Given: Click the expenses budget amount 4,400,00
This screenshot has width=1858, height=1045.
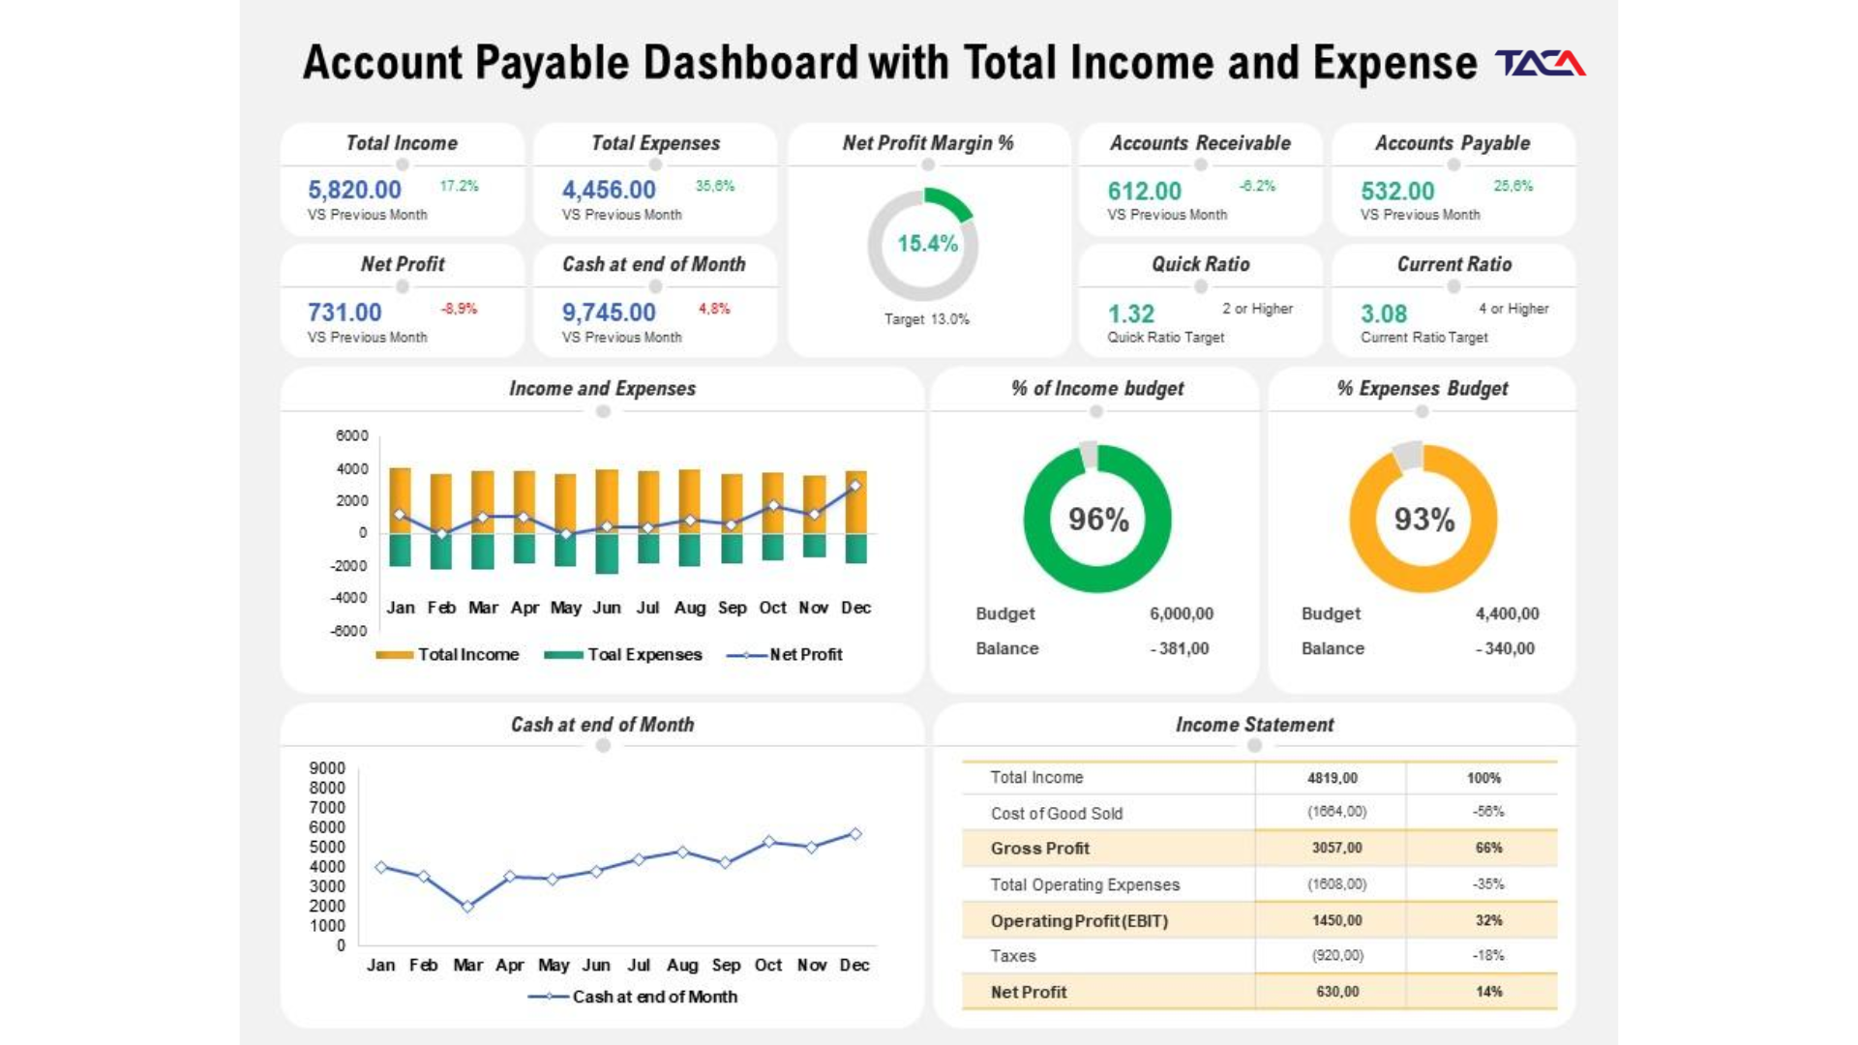Looking at the screenshot, I should (x=1508, y=613).
